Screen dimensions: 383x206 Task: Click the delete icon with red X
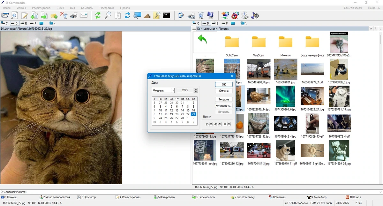(x=64, y=15)
